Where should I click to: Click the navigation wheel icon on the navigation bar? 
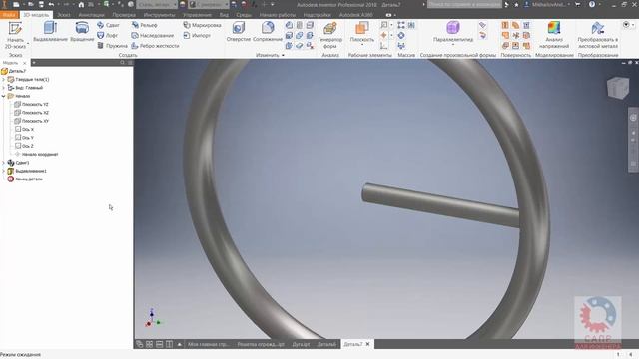click(x=633, y=118)
